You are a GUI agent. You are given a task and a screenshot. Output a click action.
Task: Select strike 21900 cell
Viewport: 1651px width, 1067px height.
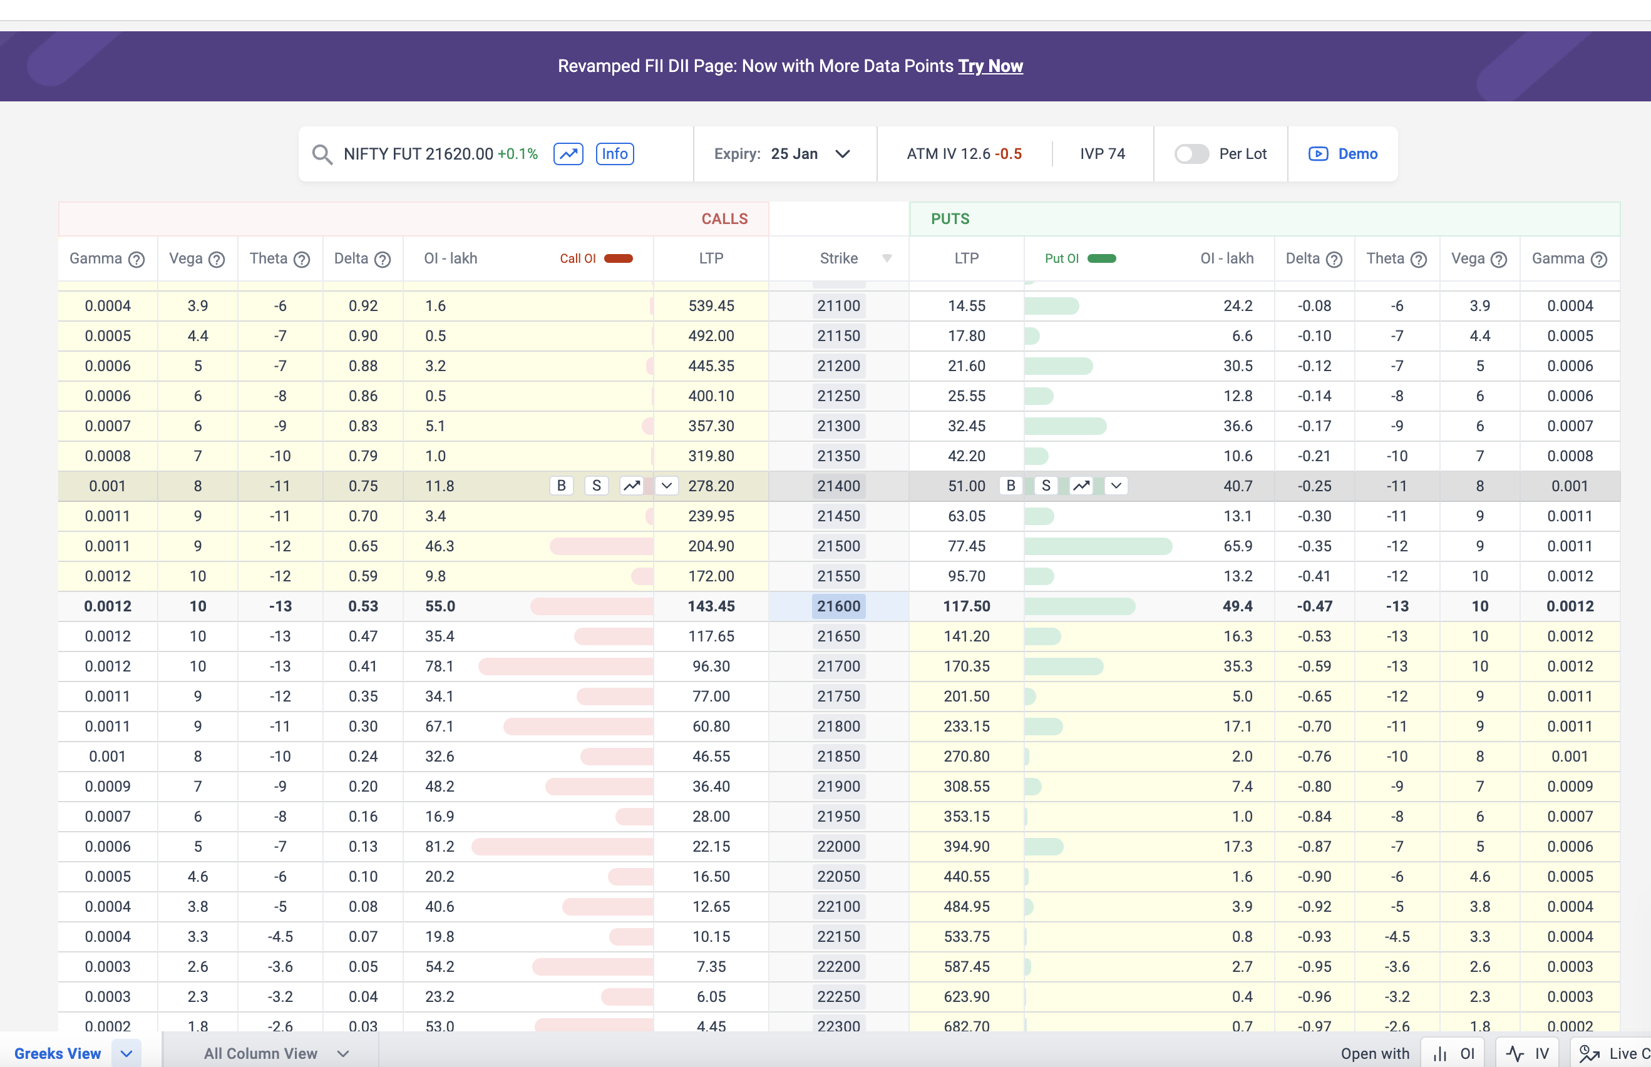tap(839, 787)
